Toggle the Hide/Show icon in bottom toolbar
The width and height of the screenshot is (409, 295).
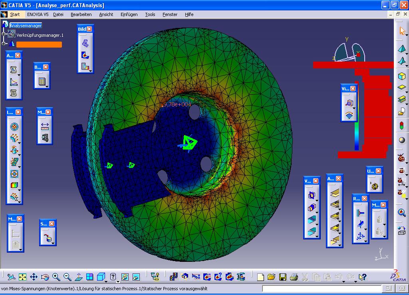[x=125, y=277]
